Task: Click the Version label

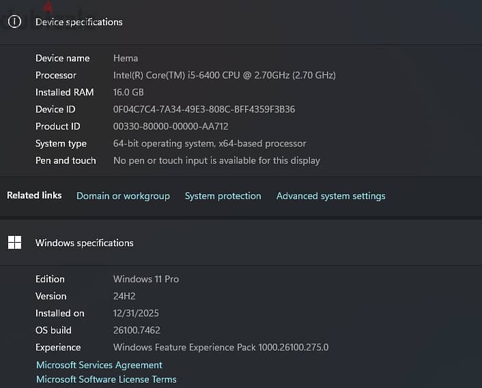Action: coord(51,296)
